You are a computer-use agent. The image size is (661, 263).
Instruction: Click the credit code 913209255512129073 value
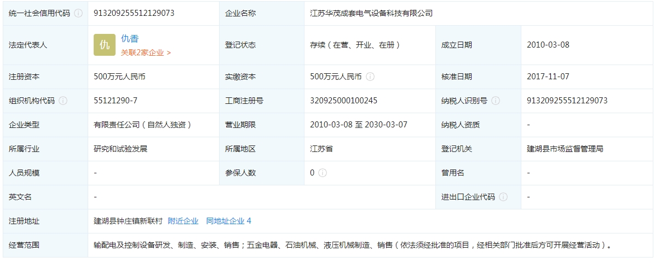coord(134,13)
